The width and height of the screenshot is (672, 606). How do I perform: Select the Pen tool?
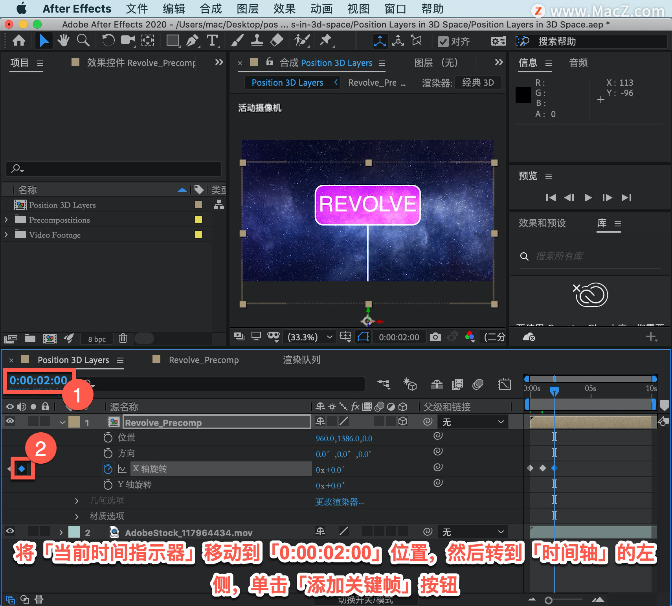pos(192,40)
